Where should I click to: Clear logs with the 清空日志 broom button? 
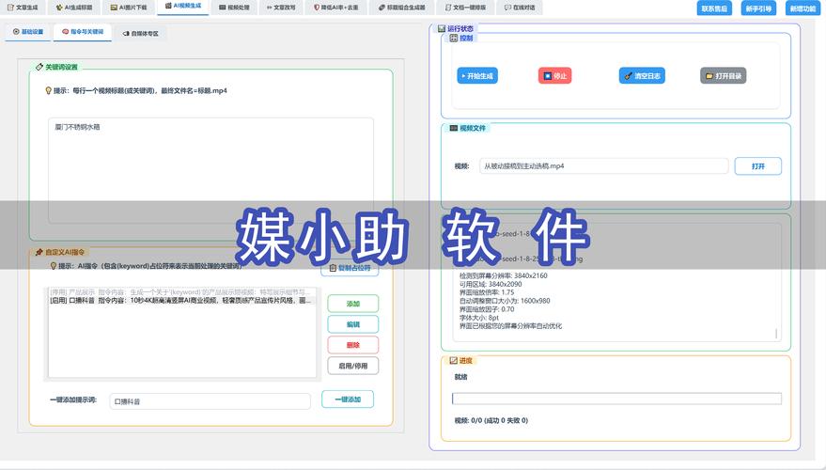pyautogui.click(x=642, y=76)
